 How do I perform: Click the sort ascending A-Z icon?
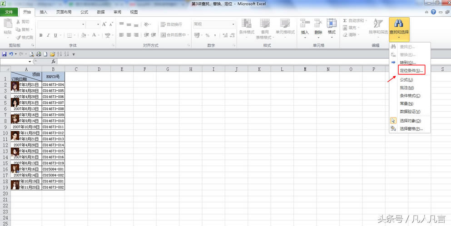59,54
